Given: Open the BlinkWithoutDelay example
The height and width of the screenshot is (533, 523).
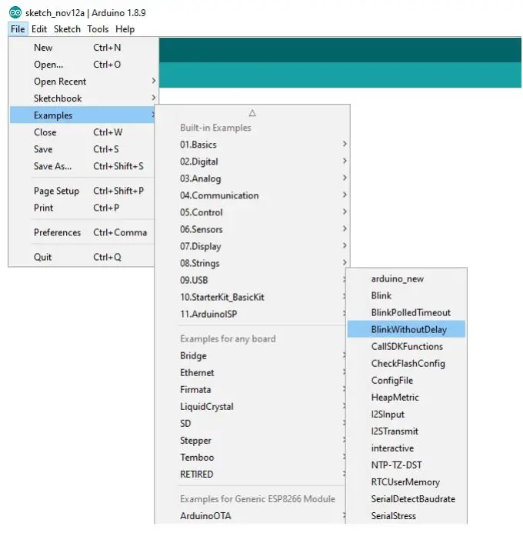Looking at the screenshot, I should (406, 329).
